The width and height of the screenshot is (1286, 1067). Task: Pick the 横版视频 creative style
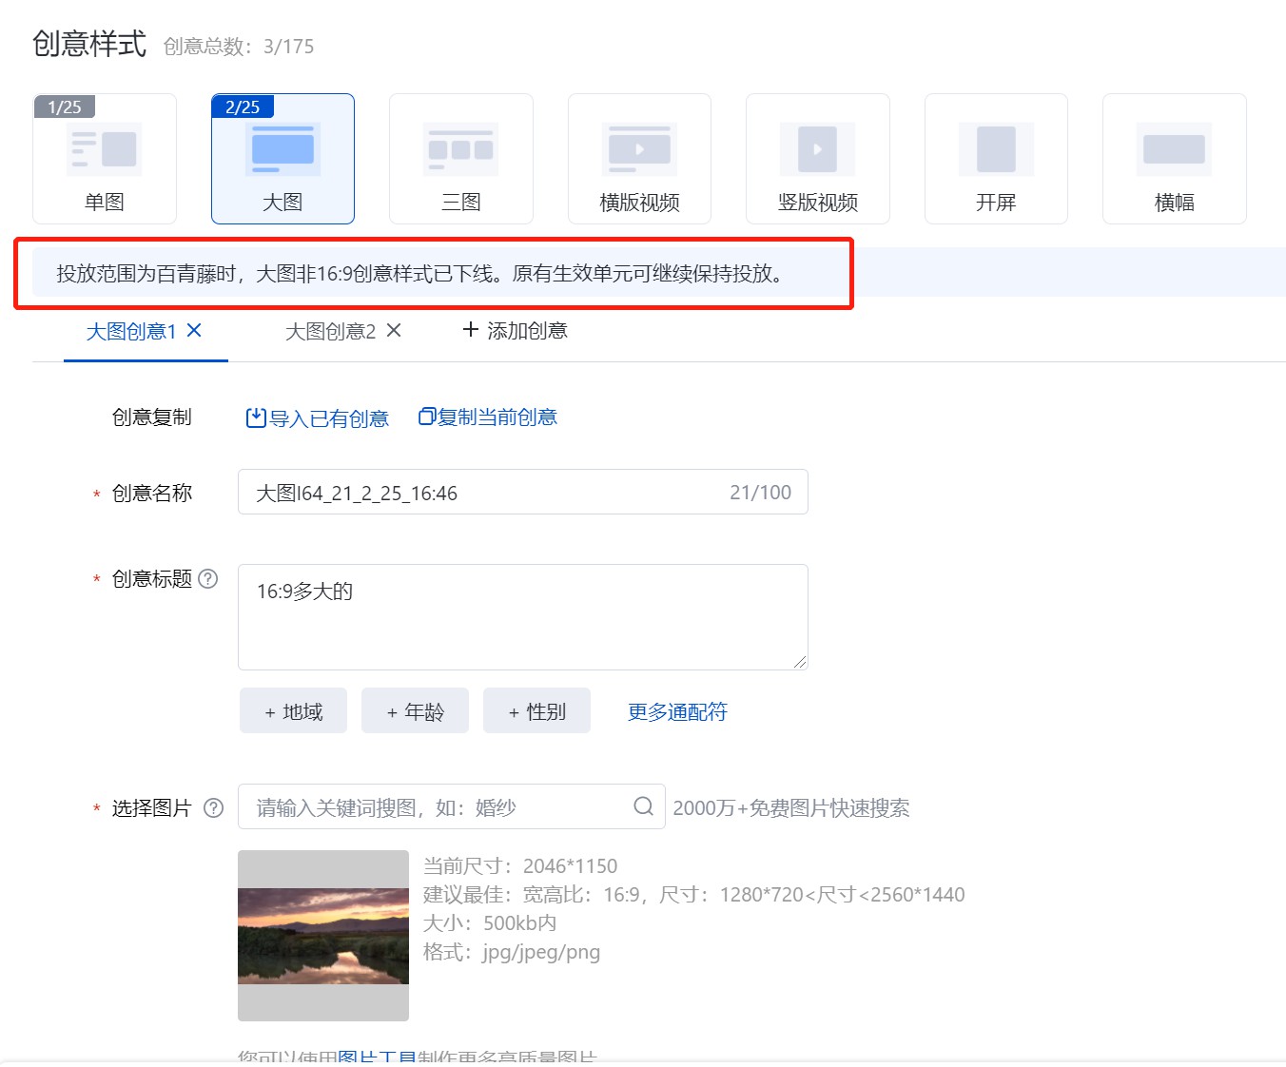pyautogui.click(x=639, y=159)
